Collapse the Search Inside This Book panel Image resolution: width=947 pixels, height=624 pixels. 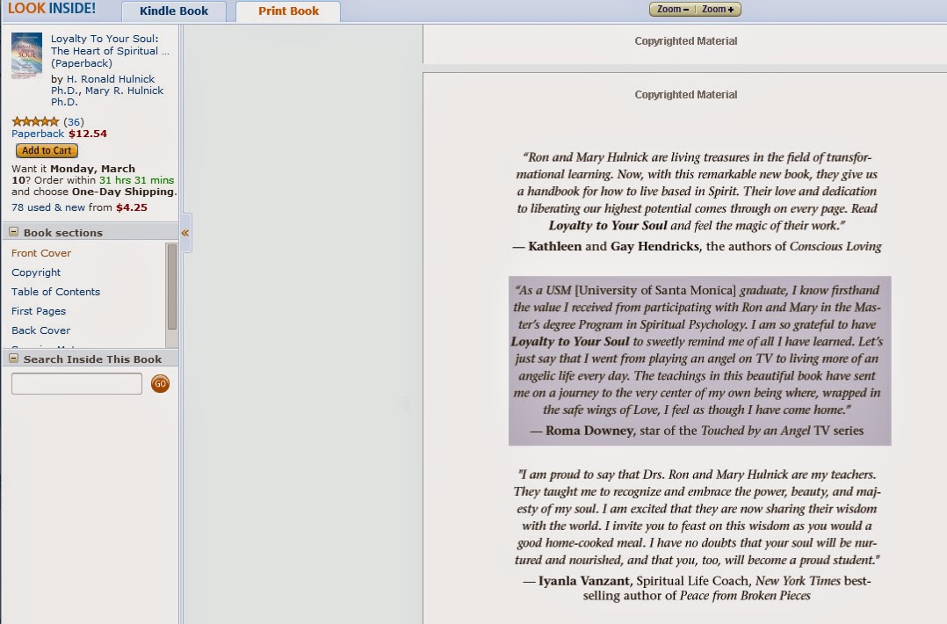(14, 359)
